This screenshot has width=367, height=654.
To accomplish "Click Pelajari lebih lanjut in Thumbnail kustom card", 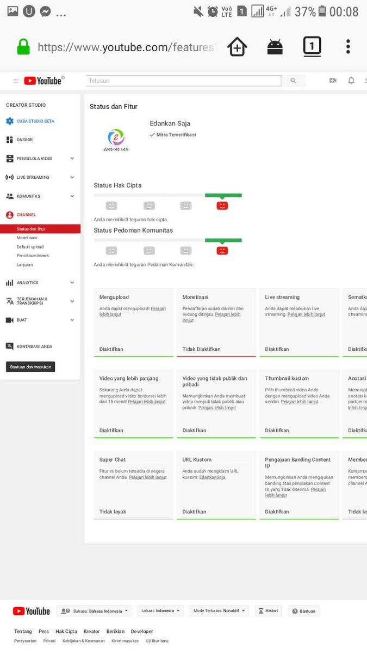I will pyautogui.click(x=300, y=402).
